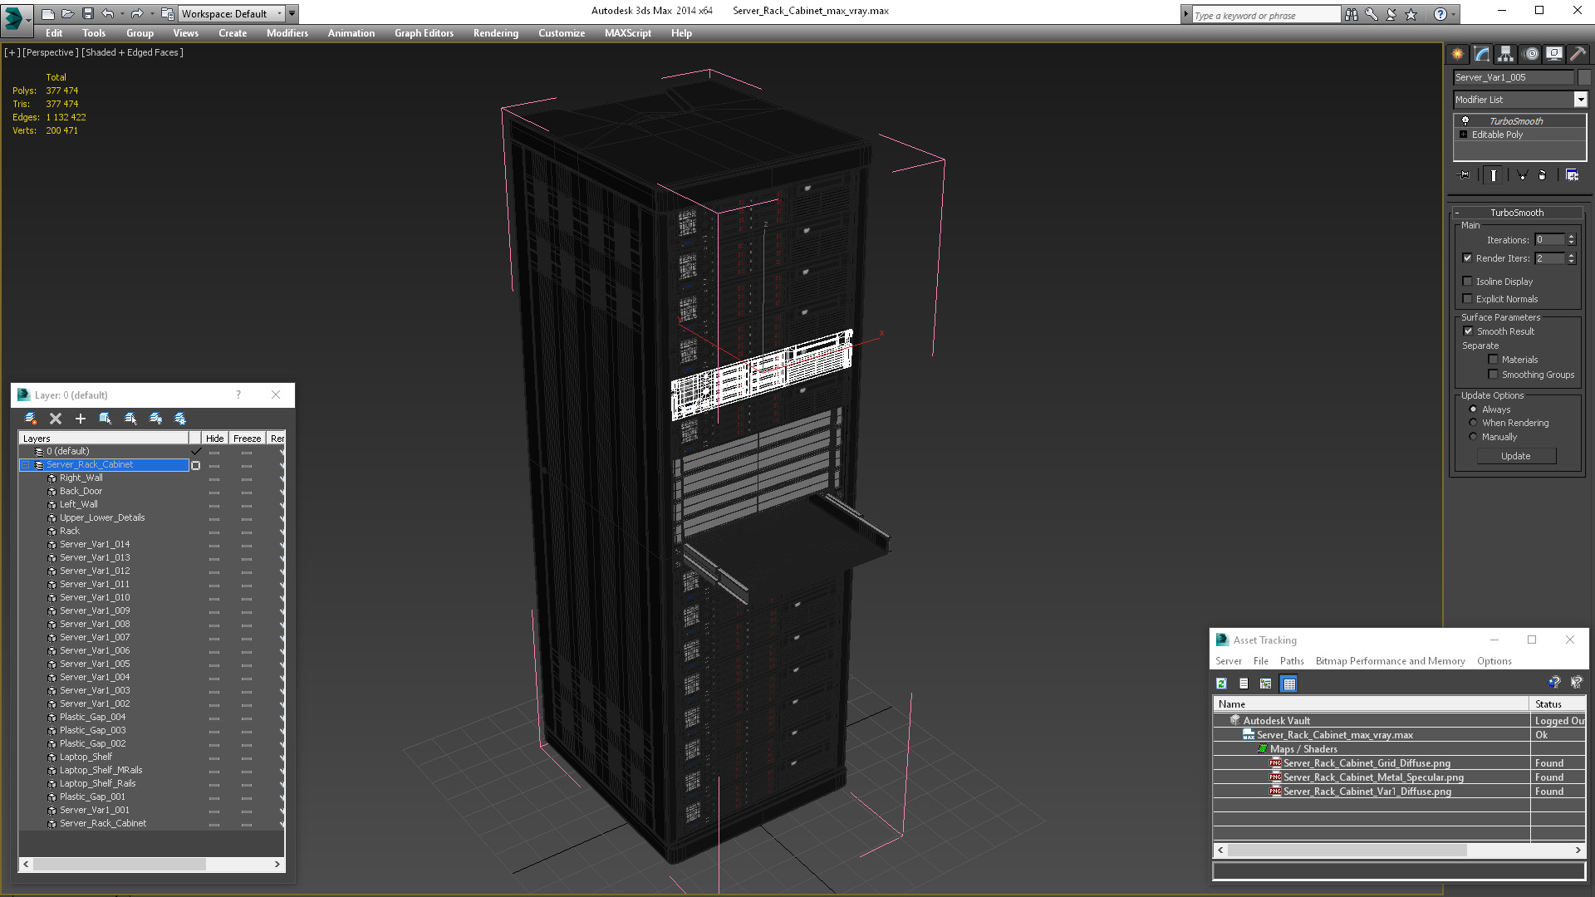1595x897 pixels.
Task: Click the Help question mark icon
Action: pyautogui.click(x=1440, y=14)
